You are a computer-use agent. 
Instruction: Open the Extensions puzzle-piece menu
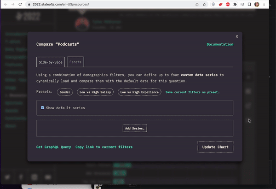[x=235, y=5]
